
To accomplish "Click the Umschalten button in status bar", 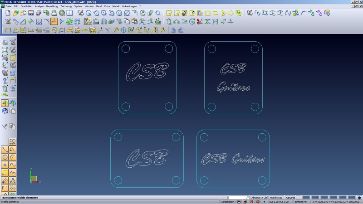I will [x=227, y=202].
